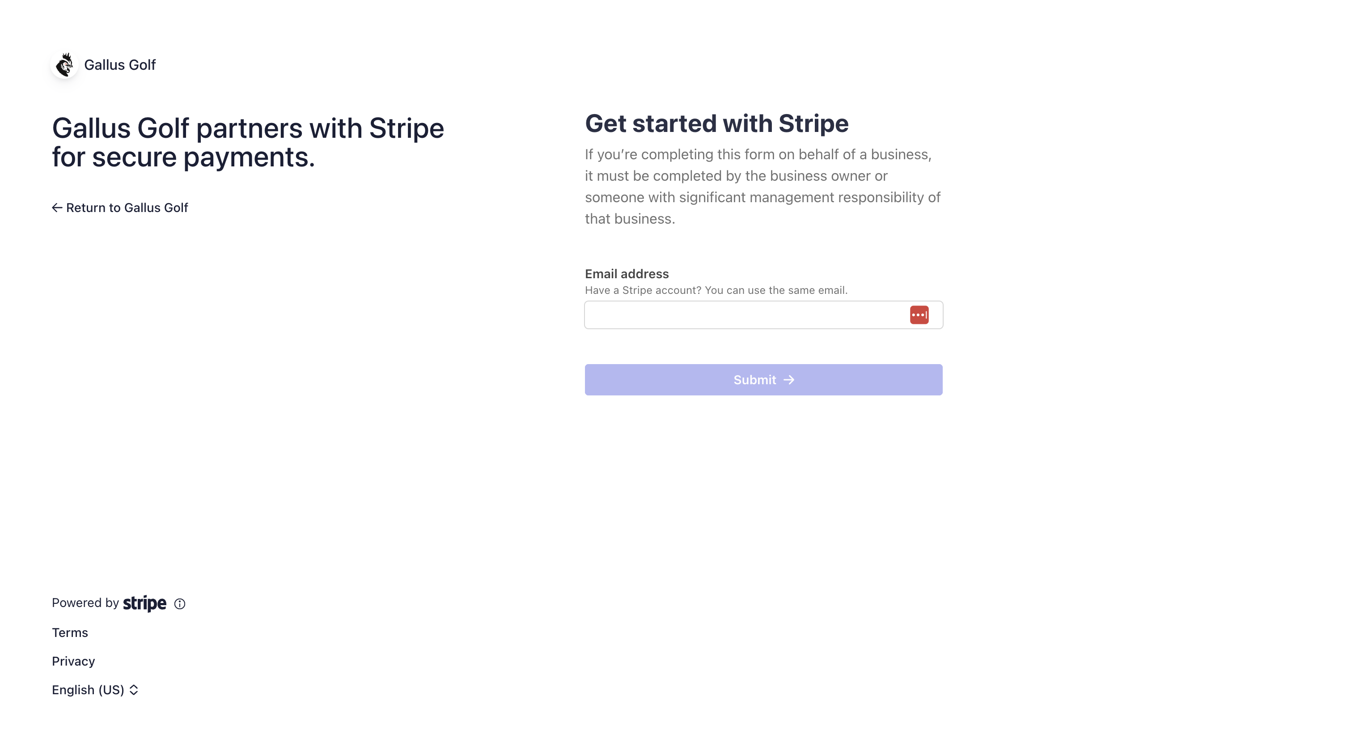Open the Terms link

point(70,633)
